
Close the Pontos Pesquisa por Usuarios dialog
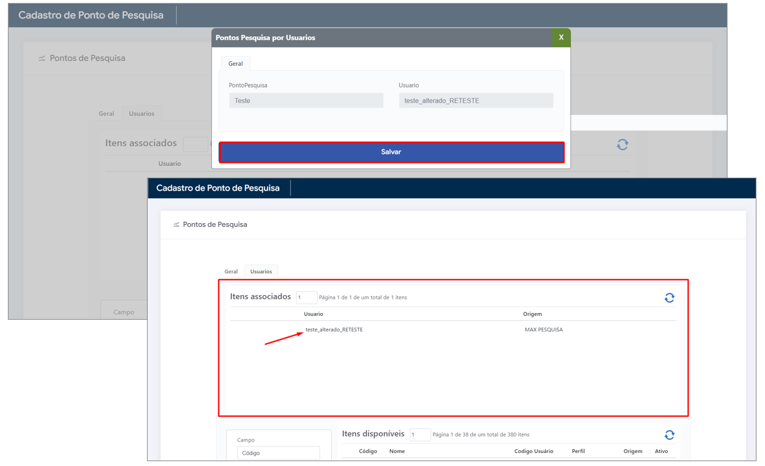point(561,38)
